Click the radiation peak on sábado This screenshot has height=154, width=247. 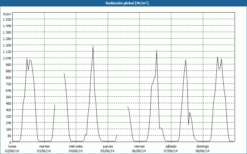coord(186,60)
